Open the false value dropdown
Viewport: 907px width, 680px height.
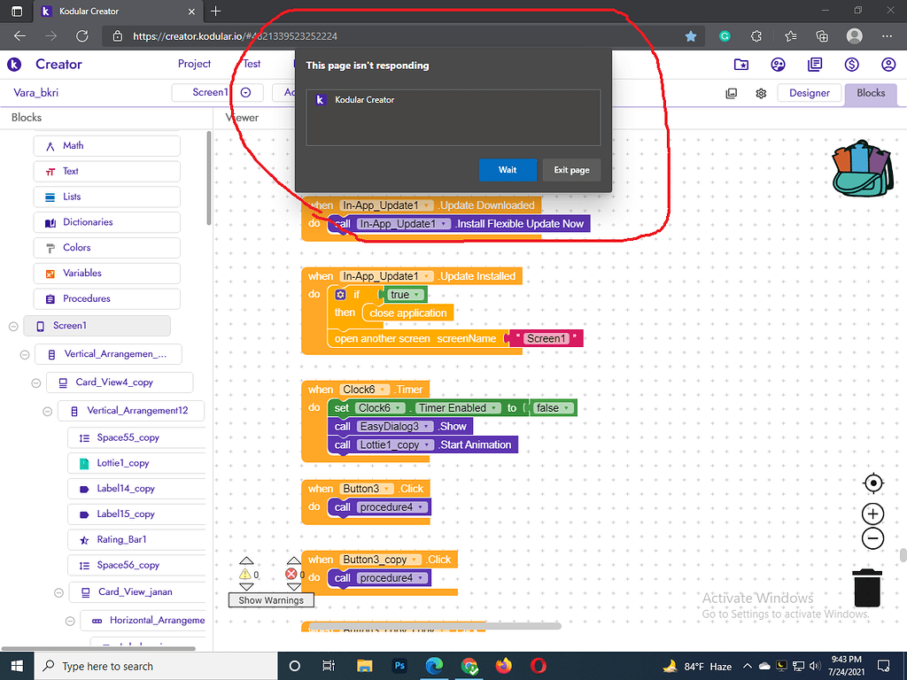(567, 408)
